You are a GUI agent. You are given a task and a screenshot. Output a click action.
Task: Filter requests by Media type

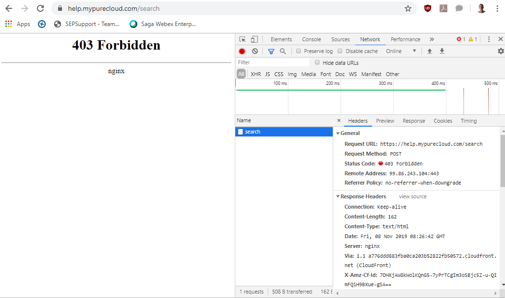click(309, 74)
